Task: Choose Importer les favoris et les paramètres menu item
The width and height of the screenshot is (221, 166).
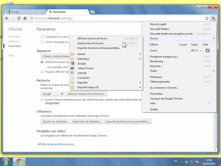Action: (106, 48)
